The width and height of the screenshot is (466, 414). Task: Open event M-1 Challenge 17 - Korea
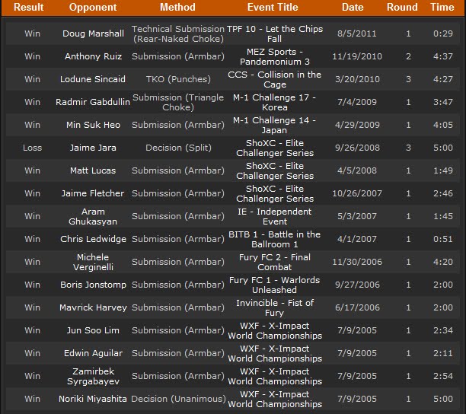pos(275,103)
